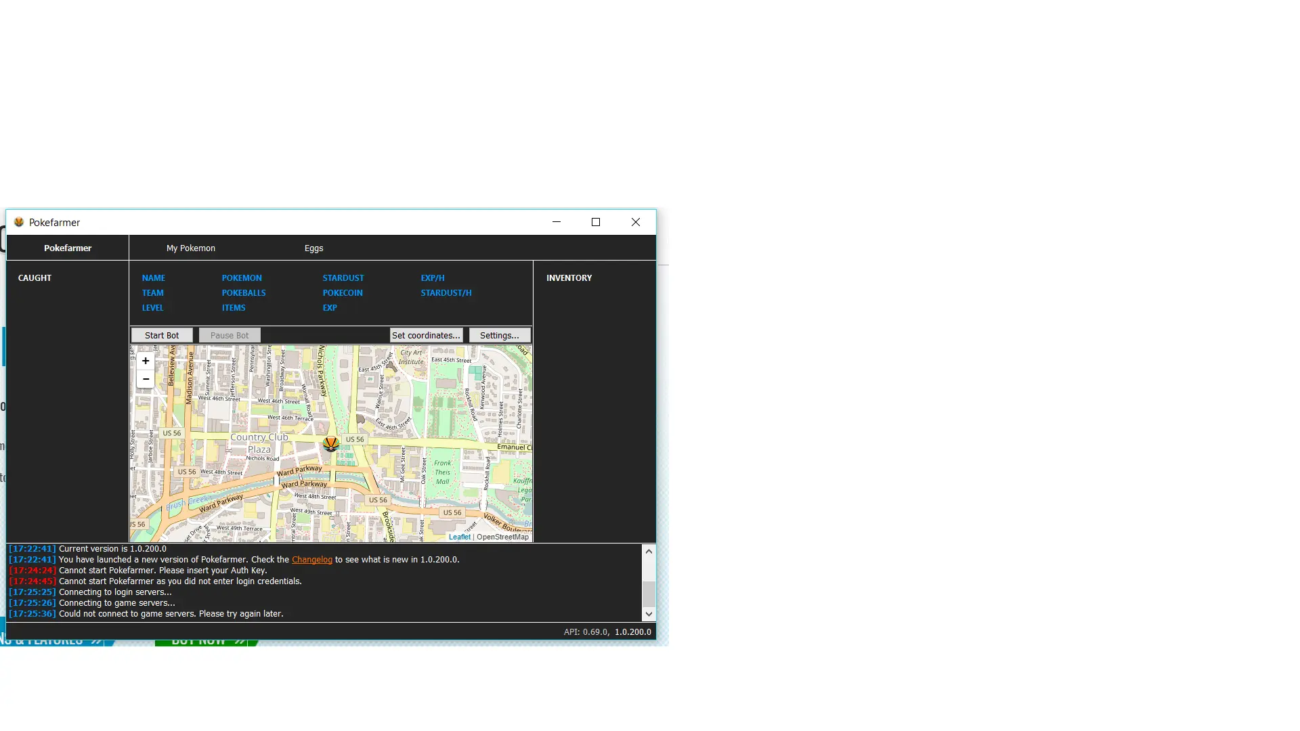This screenshot has width=1300, height=731.
Task: Click the LEVEL stat label
Action: (x=152, y=308)
